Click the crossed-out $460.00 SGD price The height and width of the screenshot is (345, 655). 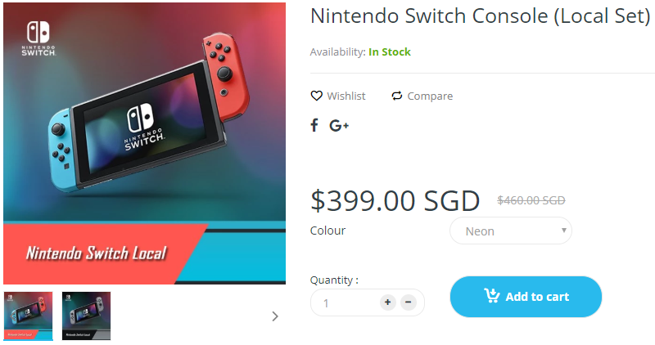click(531, 200)
